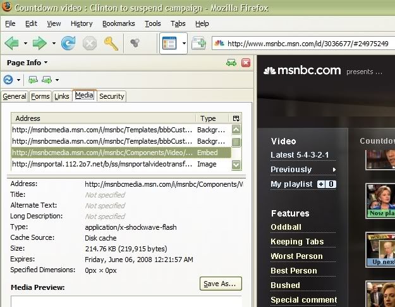Click the Firefox logo in the title bar
Screen dimensions: 395x307
pos(6,6)
